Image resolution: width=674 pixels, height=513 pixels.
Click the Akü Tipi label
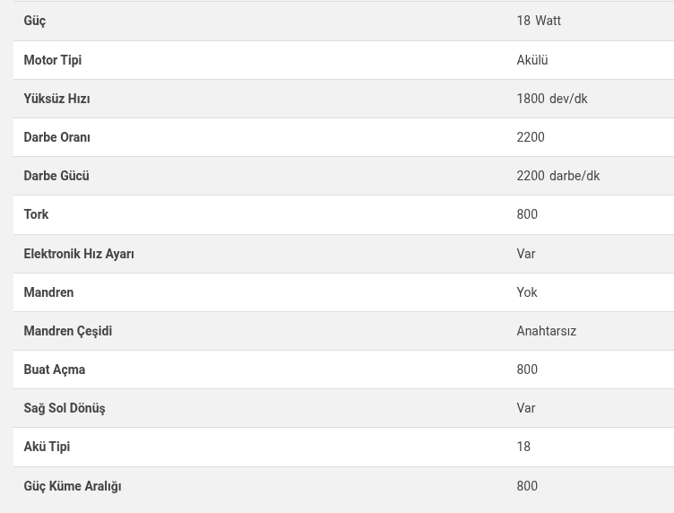(x=47, y=447)
